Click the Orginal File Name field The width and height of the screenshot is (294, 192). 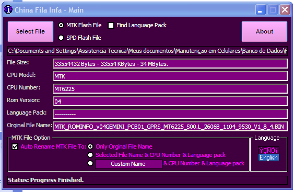click(170, 127)
